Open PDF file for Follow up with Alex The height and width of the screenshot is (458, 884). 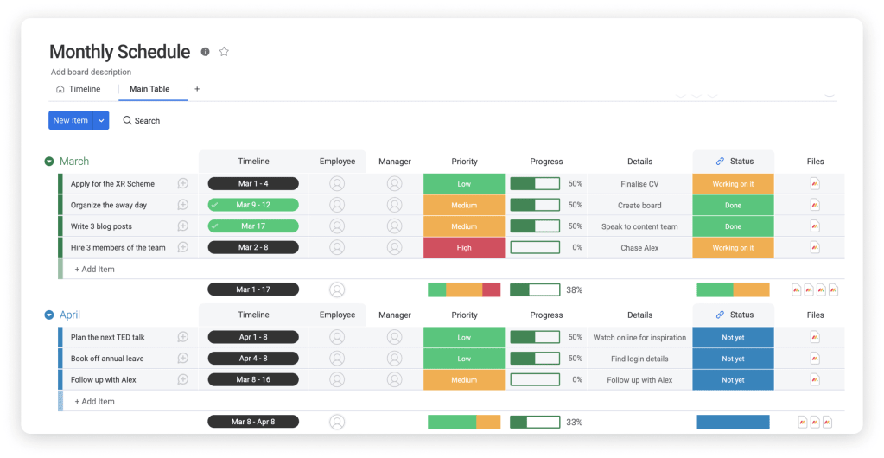815,380
